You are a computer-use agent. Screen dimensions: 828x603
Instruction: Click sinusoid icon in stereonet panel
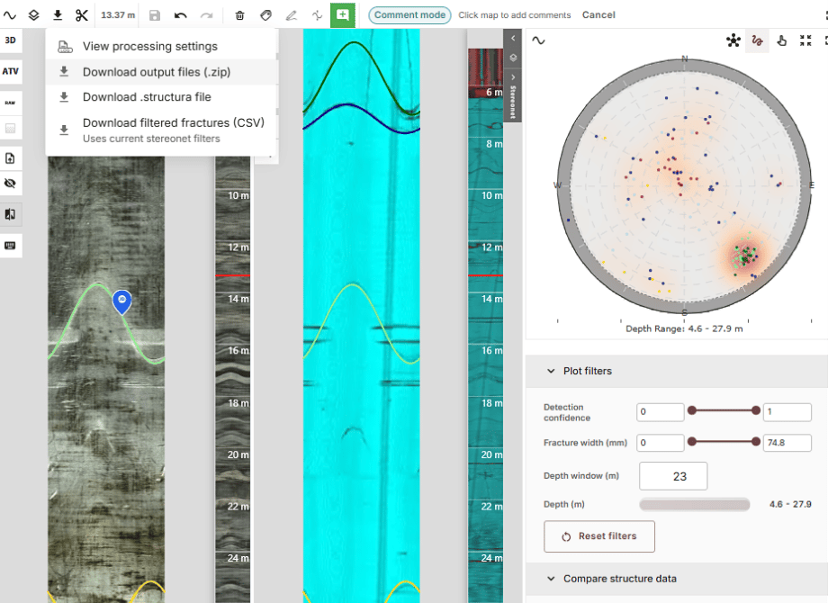pyautogui.click(x=538, y=40)
